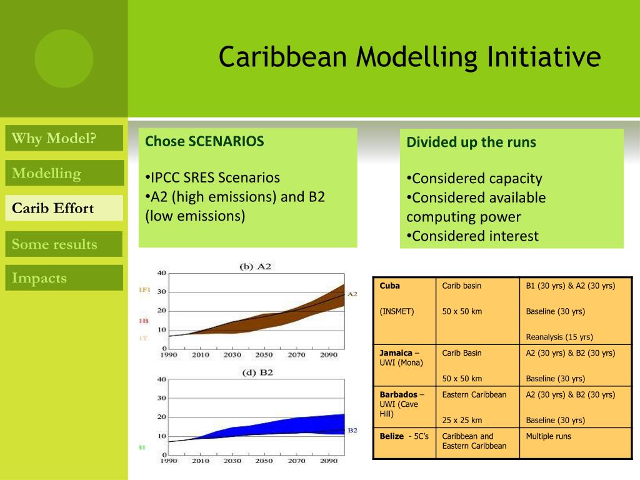This screenshot has width=640, height=480.
Task: Open the Why Model? section
Action: [64, 138]
